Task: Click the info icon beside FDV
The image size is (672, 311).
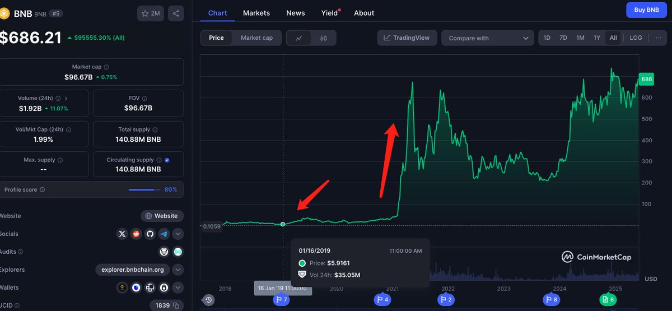Action: point(144,98)
